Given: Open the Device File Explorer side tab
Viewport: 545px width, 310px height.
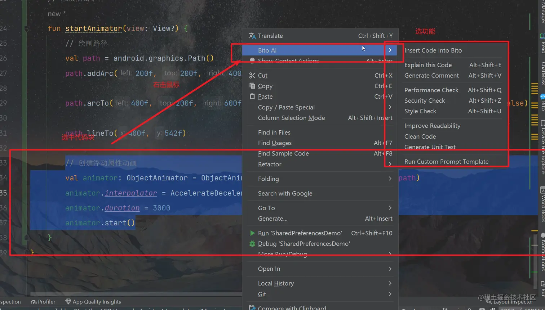Looking at the screenshot, I should [542, 148].
